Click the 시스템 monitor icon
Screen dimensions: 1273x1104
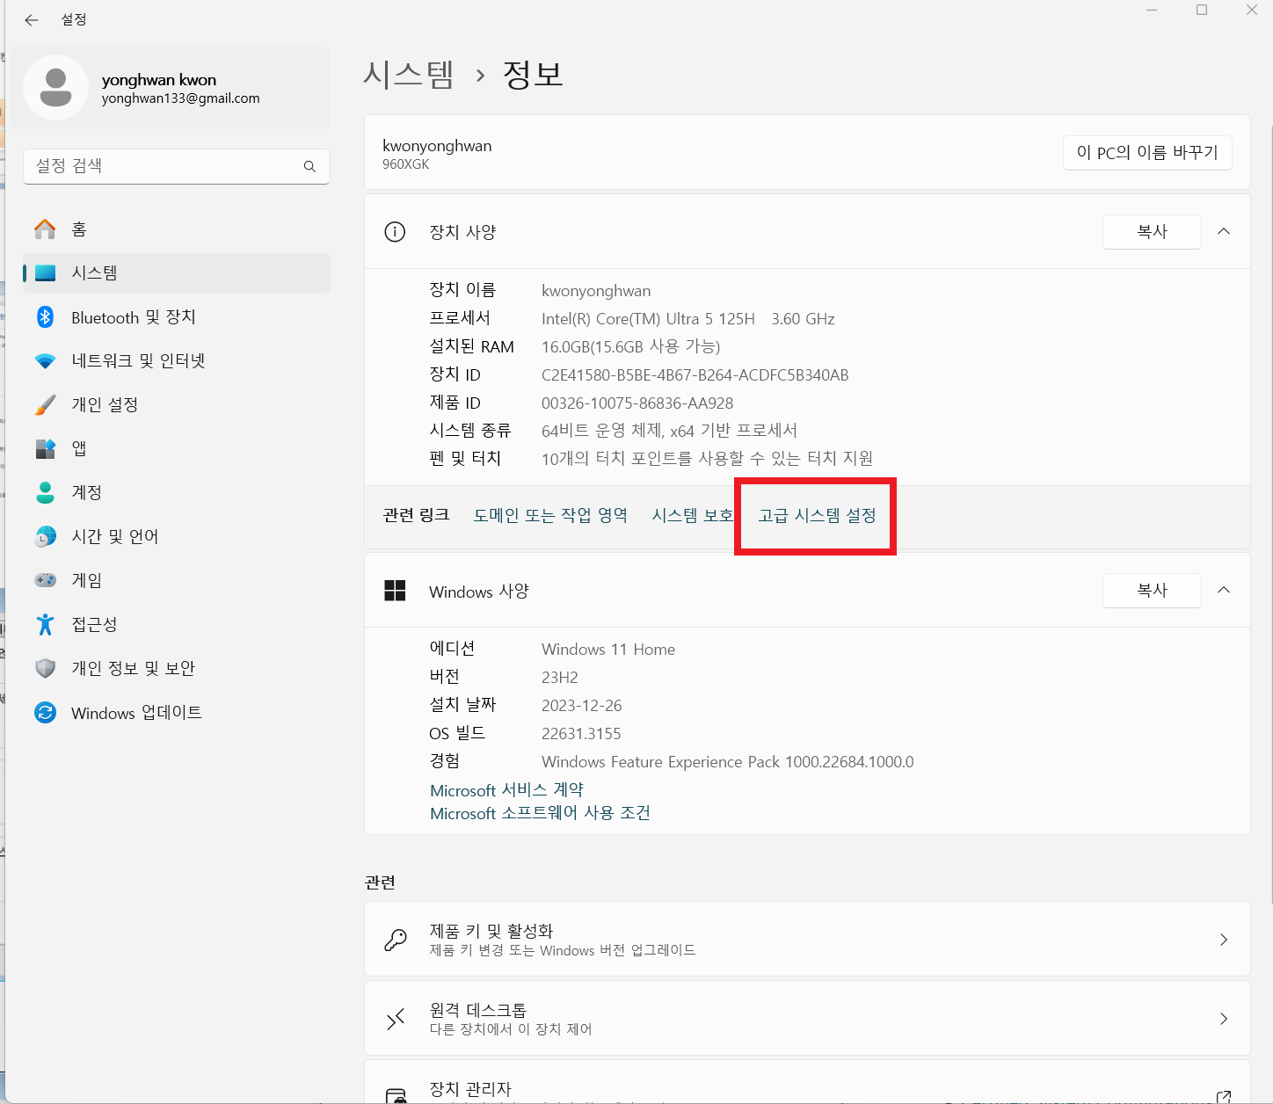point(45,273)
